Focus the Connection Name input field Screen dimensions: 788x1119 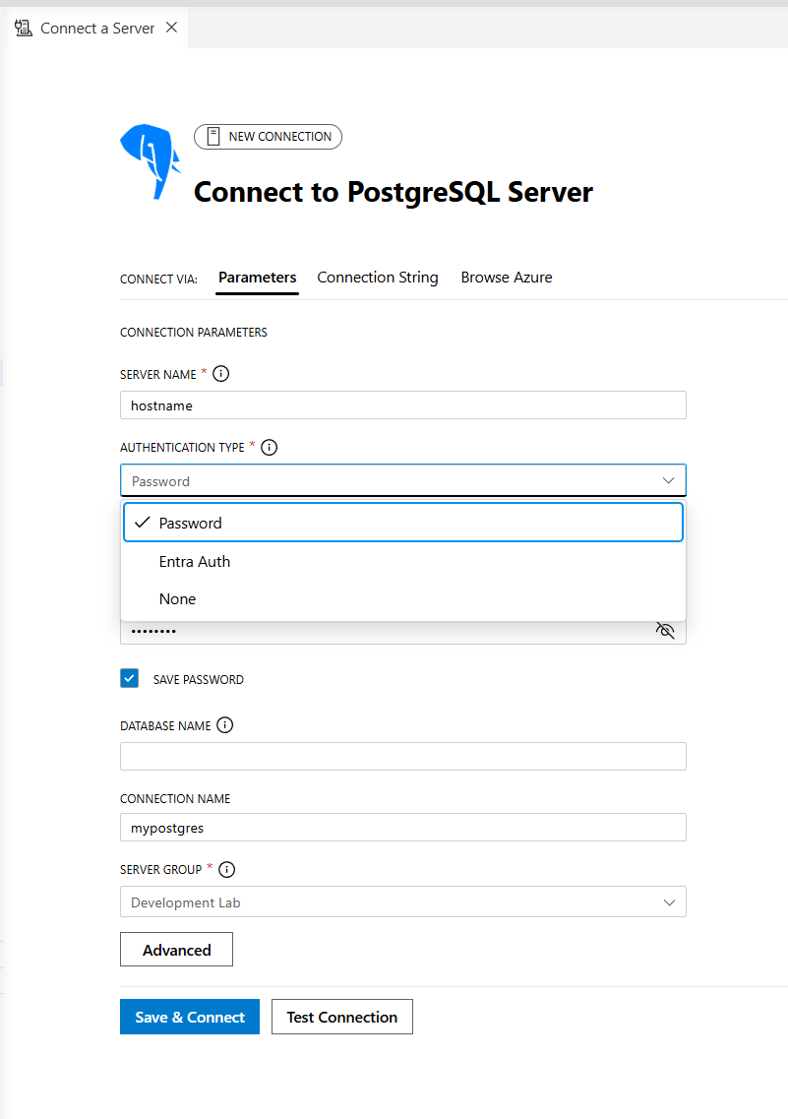[x=403, y=828]
